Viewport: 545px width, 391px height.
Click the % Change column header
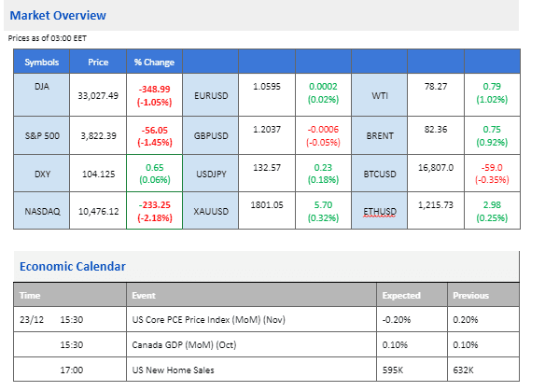154,62
